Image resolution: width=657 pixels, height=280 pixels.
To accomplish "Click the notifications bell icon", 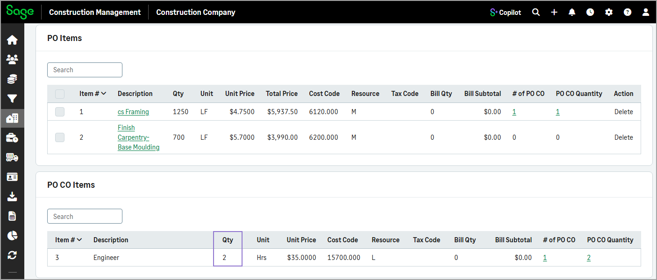I will coord(572,13).
